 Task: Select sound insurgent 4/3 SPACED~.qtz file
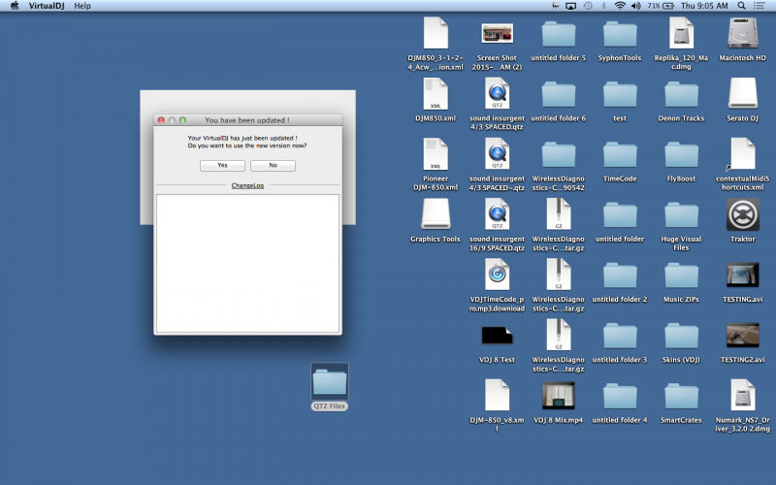[x=497, y=154]
